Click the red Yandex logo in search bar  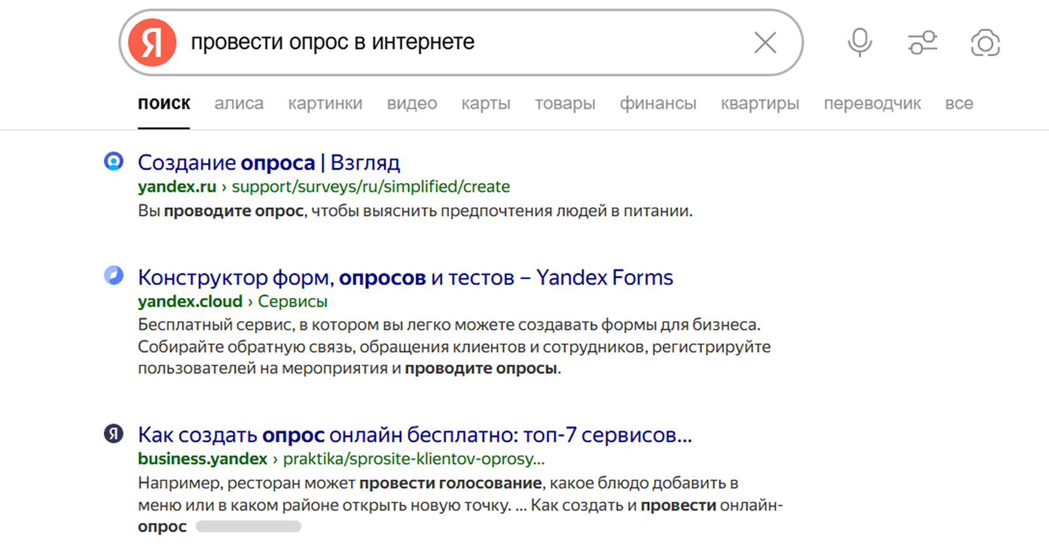(152, 43)
